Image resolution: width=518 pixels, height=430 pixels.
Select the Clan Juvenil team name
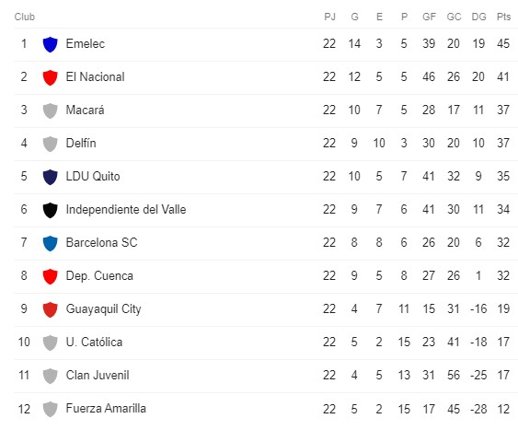(x=98, y=375)
